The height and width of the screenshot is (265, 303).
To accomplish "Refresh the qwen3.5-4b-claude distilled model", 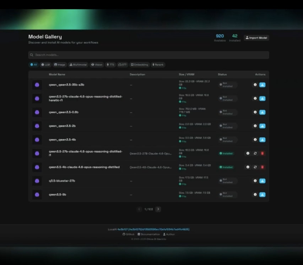I will click(255, 167).
